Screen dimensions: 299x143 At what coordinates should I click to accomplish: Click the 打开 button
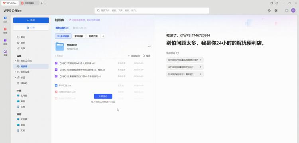31,28
